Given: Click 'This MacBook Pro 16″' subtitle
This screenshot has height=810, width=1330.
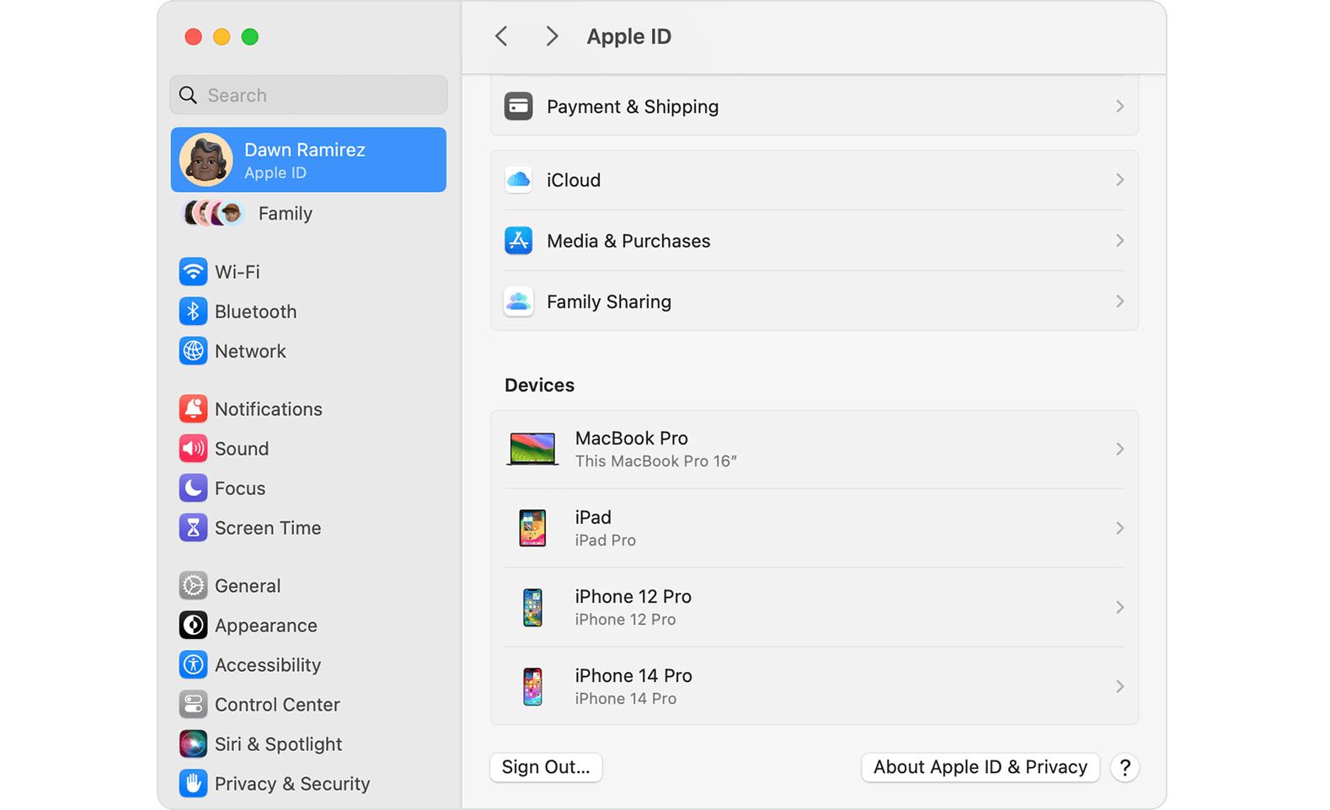Looking at the screenshot, I should pos(656,461).
